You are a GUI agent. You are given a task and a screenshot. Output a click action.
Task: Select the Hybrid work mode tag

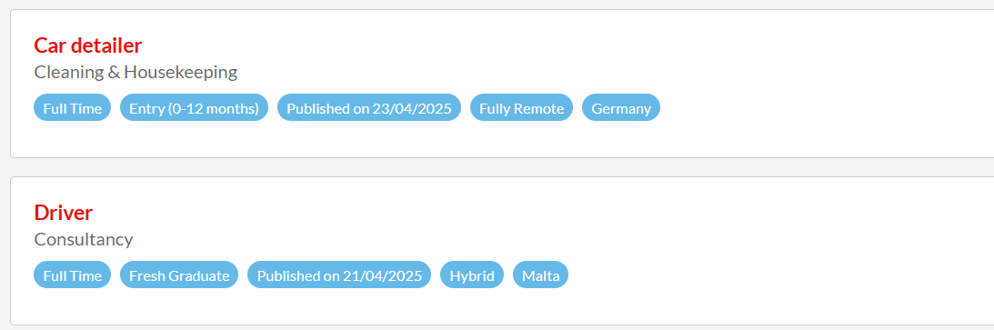pos(472,275)
